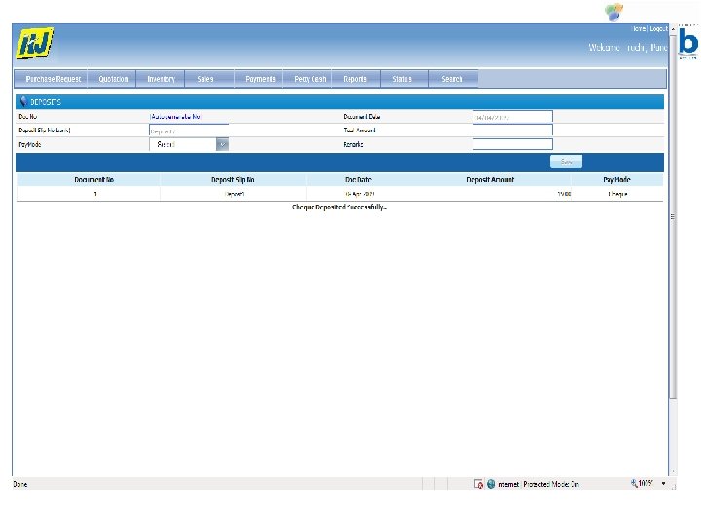Click the Autogenerate No link
Viewport: 701px width, 526px height.
(175, 116)
